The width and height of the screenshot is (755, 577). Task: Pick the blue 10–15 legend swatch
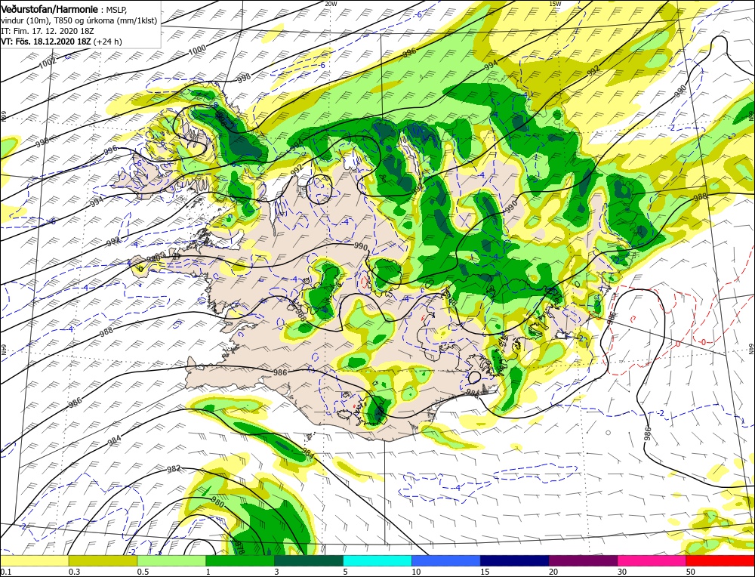[446, 560]
